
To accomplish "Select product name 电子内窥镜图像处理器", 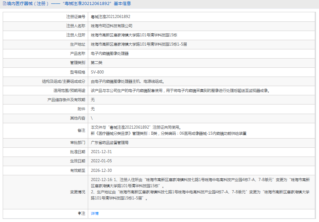I will [110, 54].
